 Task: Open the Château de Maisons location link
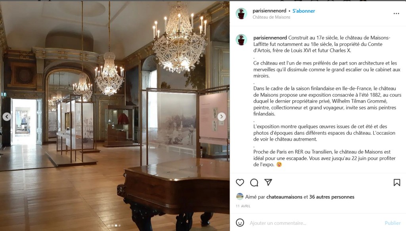(x=271, y=17)
